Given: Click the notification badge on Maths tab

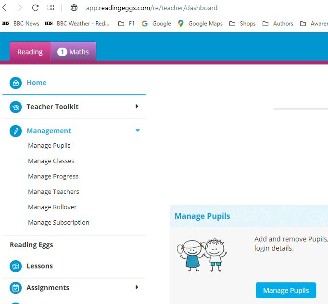Looking at the screenshot, I should (62, 52).
